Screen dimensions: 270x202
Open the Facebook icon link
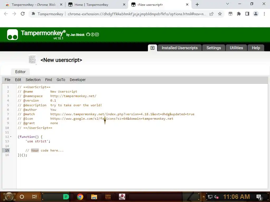pos(93,34)
